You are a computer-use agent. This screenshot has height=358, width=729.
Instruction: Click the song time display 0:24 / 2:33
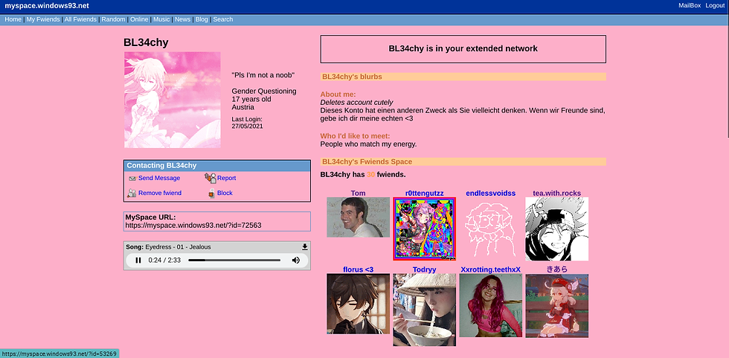(164, 260)
